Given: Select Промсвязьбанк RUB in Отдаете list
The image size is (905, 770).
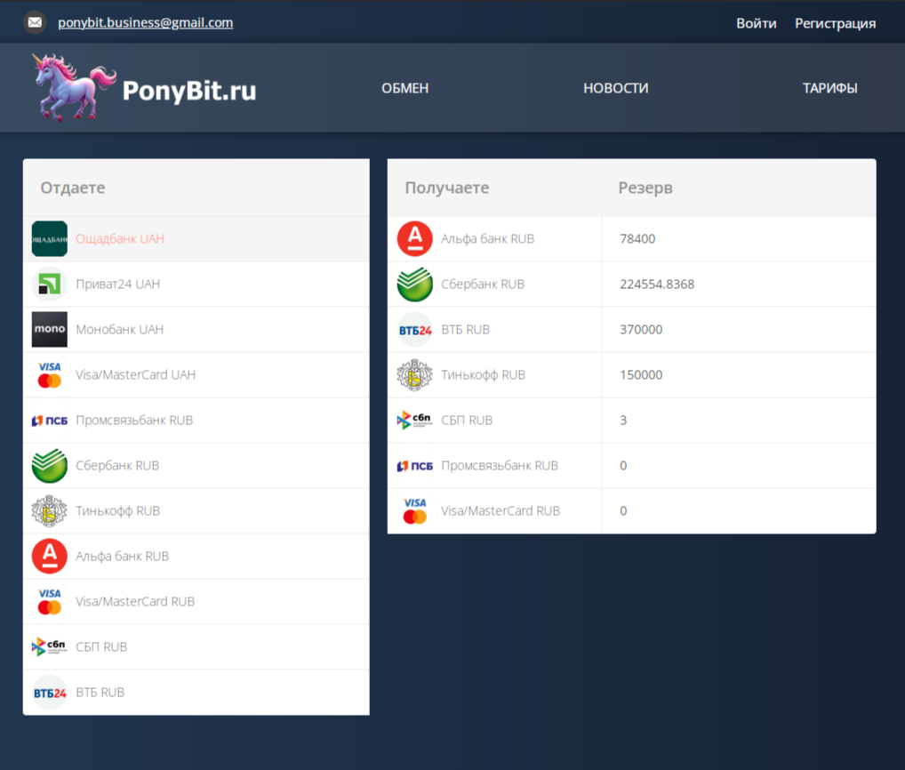Looking at the screenshot, I should click(x=134, y=421).
